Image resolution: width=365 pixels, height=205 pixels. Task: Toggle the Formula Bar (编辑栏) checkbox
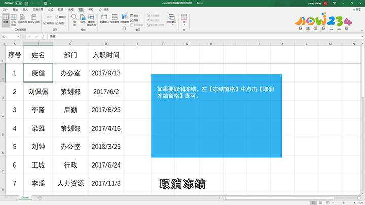pos(60,17)
